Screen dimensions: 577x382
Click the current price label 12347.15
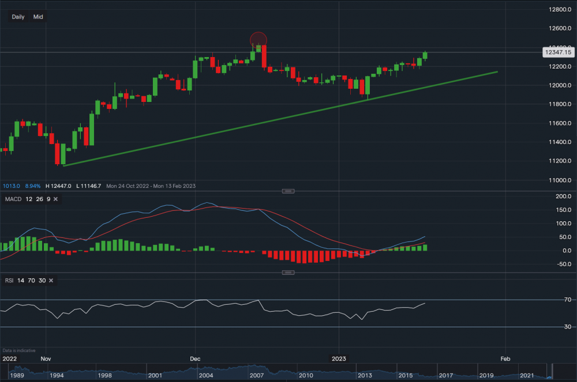[558, 52]
